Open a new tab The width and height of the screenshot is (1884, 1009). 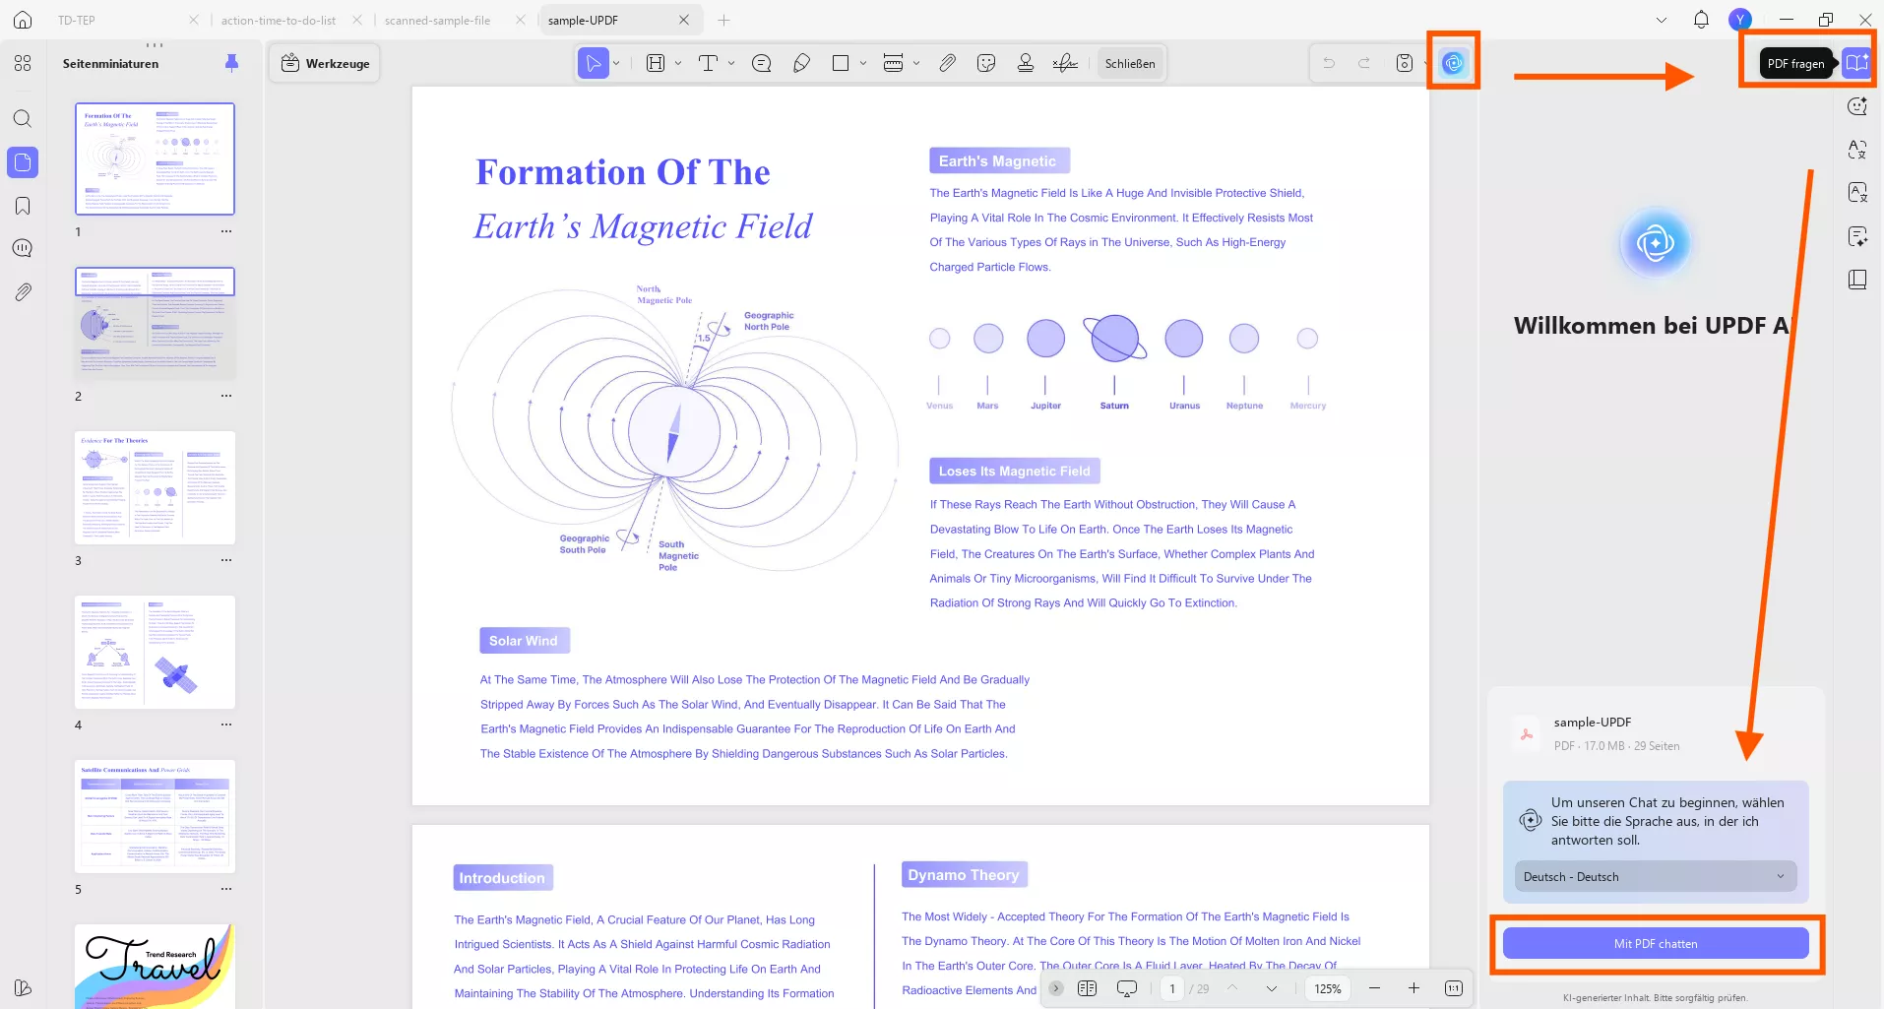(x=724, y=20)
